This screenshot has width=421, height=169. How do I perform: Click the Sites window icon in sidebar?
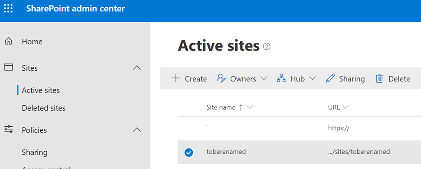tap(8, 67)
